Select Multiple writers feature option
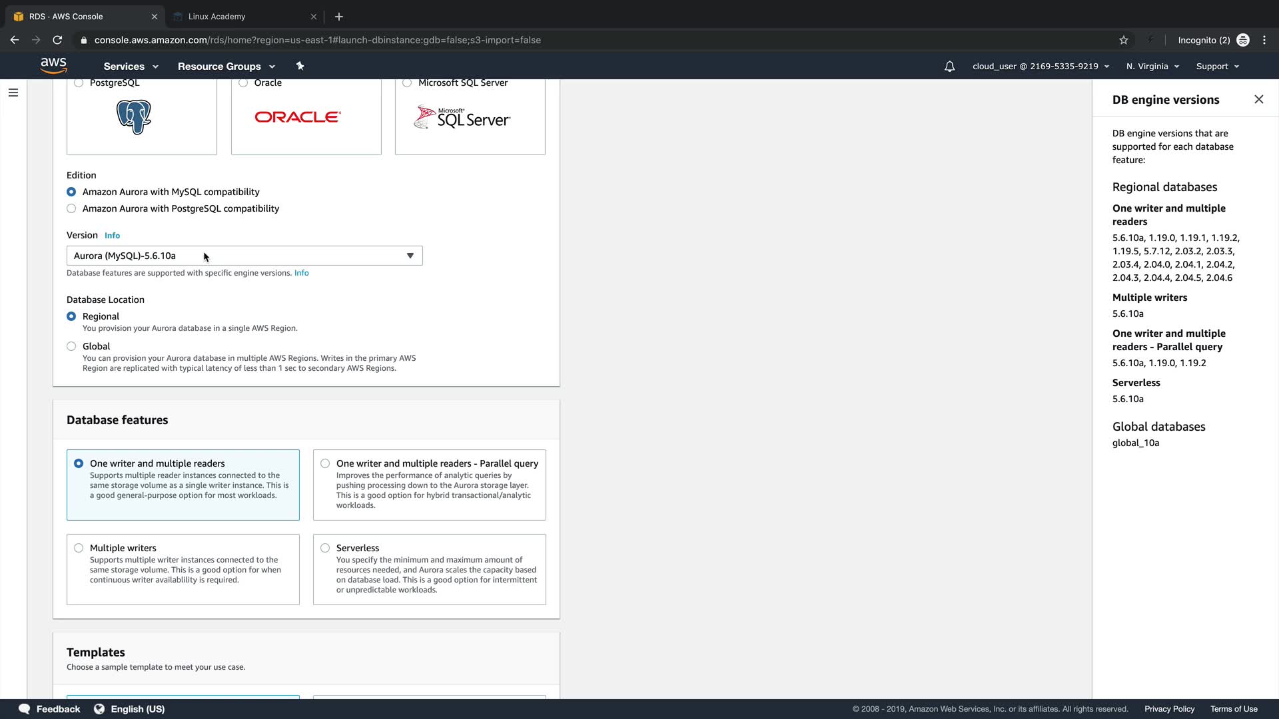1279x719 pixels. [x=79, y=548]
